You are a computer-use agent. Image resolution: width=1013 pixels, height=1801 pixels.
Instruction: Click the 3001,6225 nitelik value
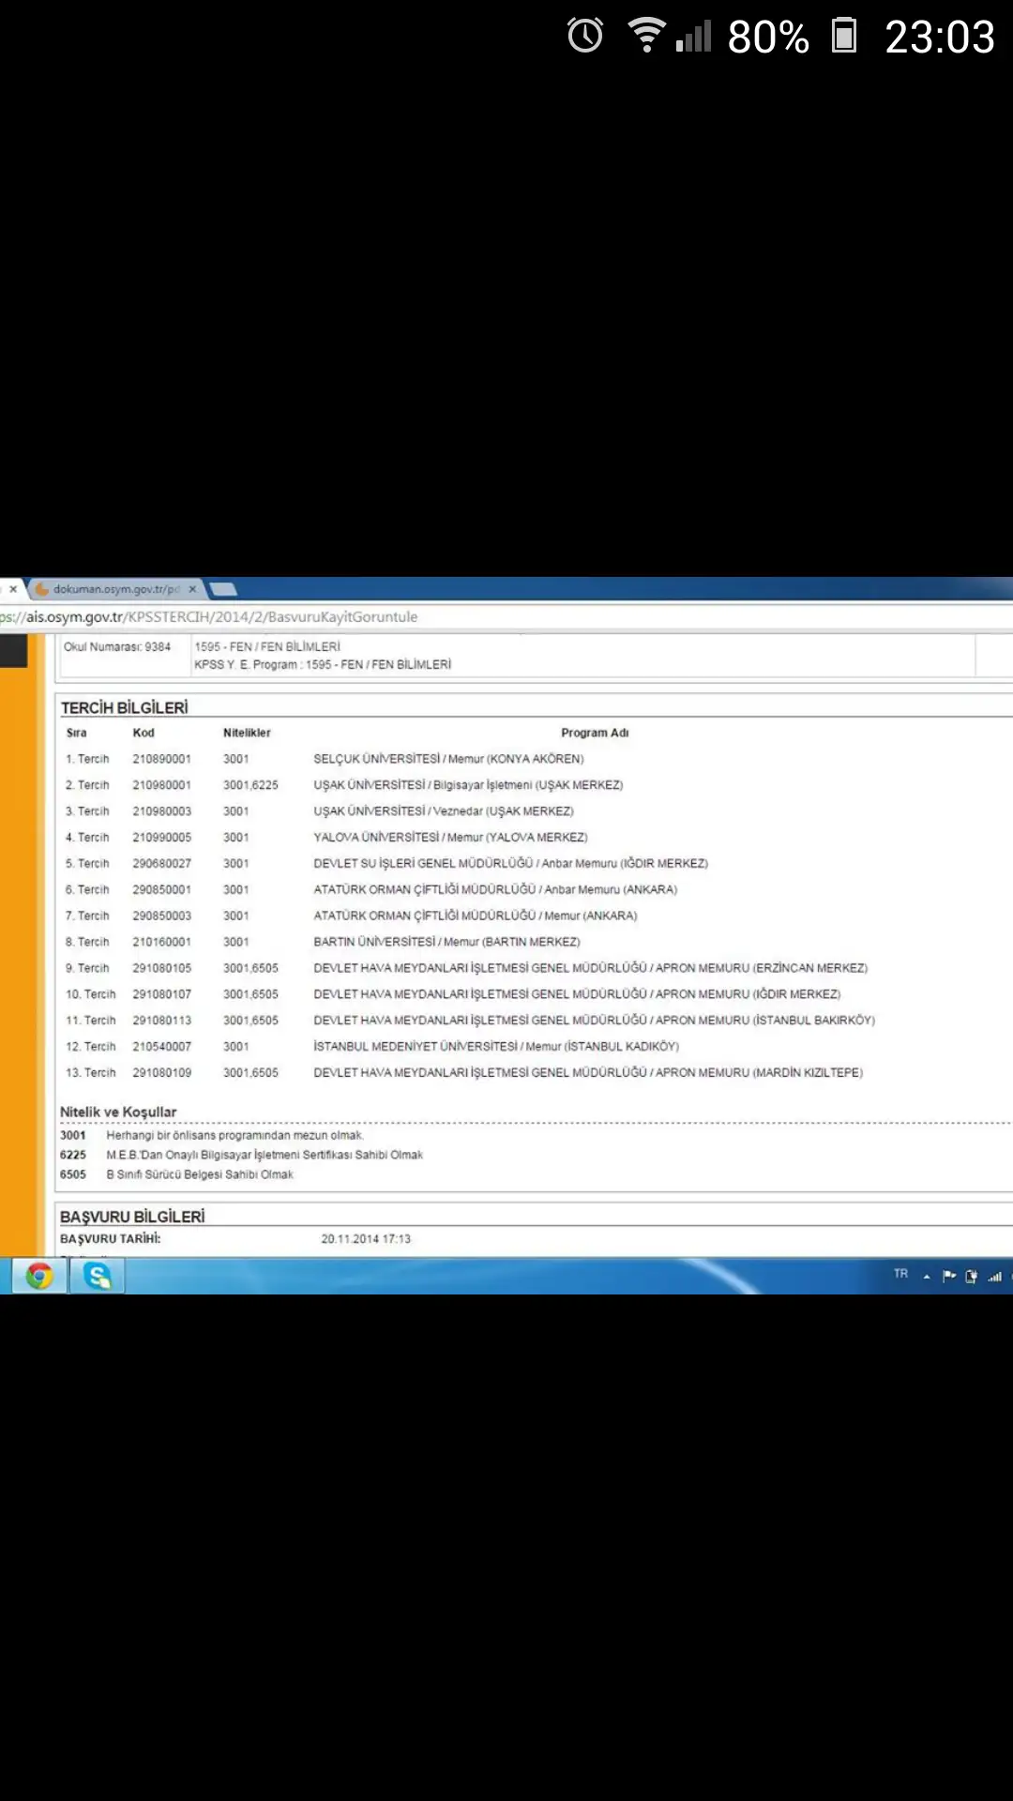(x=250, y=785)
